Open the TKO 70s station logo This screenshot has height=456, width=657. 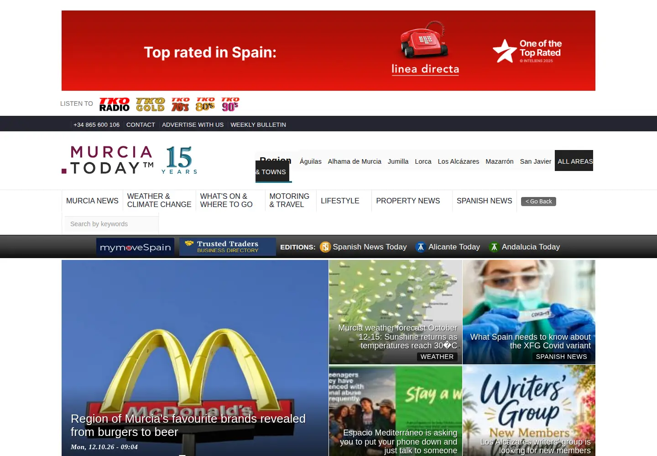[x=180, y=104]
